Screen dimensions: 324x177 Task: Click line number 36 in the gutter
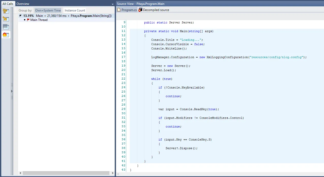(x=124, y=140)
